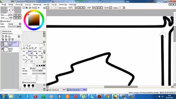
Task: Select the Curve linework tool
Action: tap(25, 61)
